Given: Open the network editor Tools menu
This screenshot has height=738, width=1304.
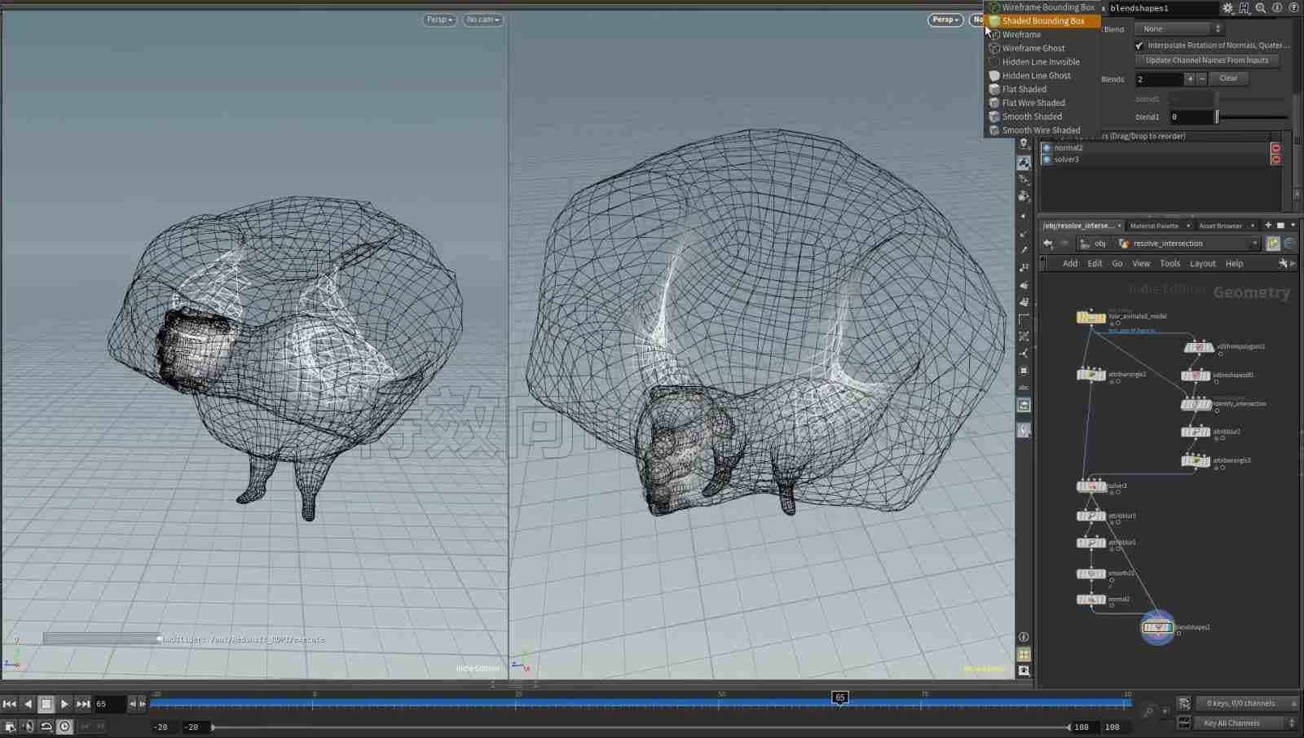Looking at the screenshot, I should click(x=1170, y=264).
